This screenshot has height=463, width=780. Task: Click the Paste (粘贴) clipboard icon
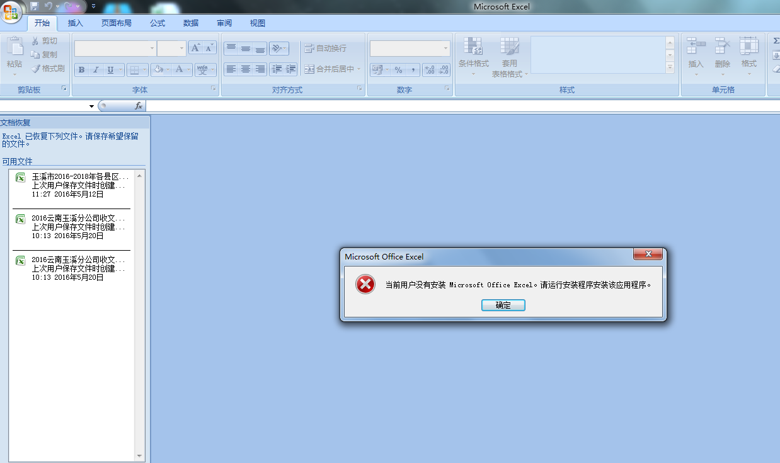(14, 46)
